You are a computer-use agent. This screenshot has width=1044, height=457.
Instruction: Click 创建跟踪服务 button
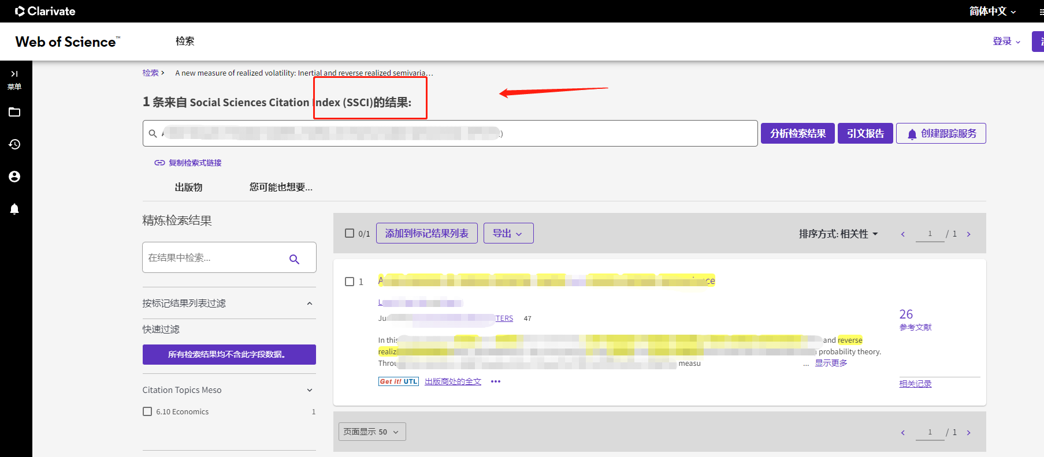click(941, 133)
